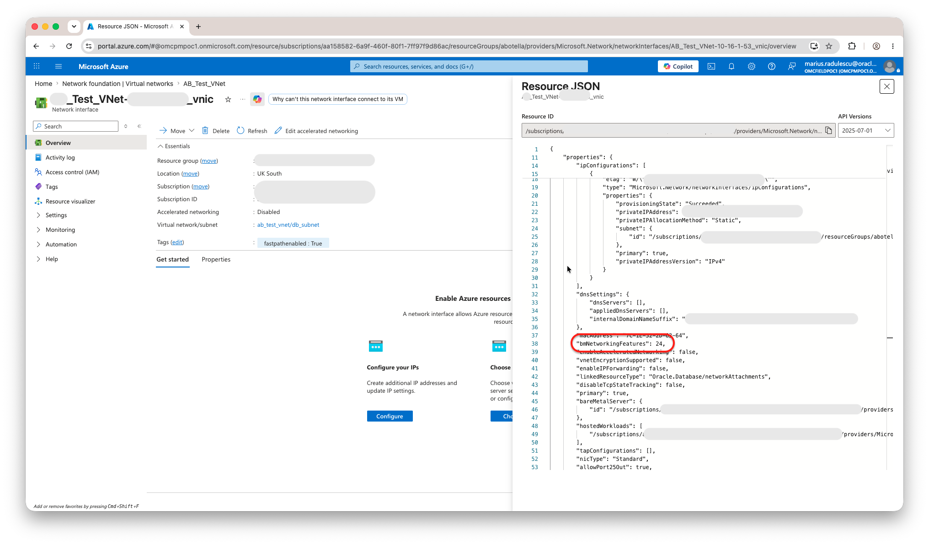Click the "bmNetworkingFeatures": 24 line in JSON
The width and height of the screenshot is (929, 545).
click(620, 344)
